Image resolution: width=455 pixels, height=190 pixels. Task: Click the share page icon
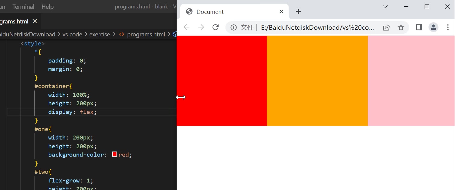386,28
